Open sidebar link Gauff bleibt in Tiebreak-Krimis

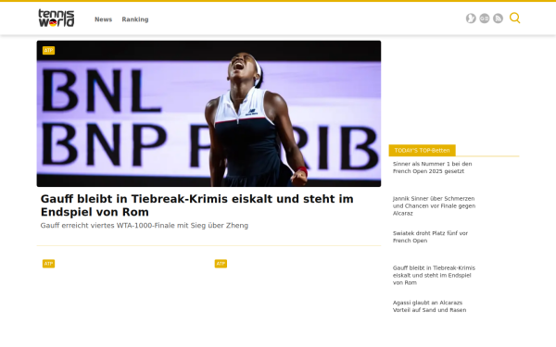point(434,275)
